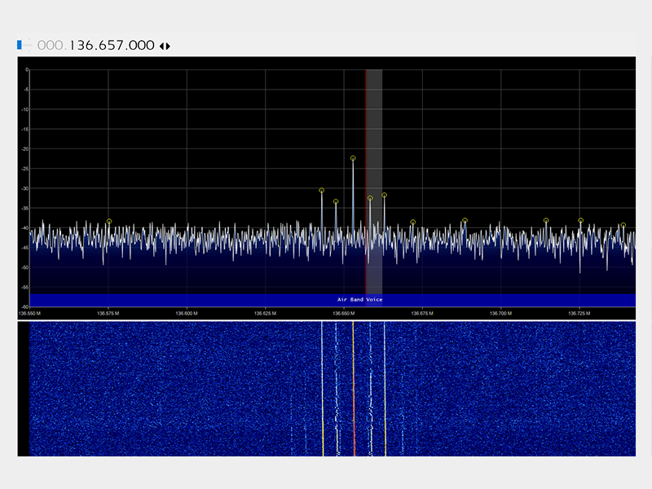Click the 136.600 M frequency axis label
Viewport: 652px width, 489px height.
pos(187,312)
